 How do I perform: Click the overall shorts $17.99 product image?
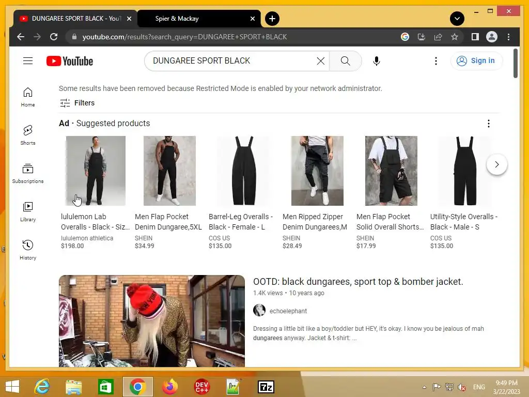tap(391, 171)
